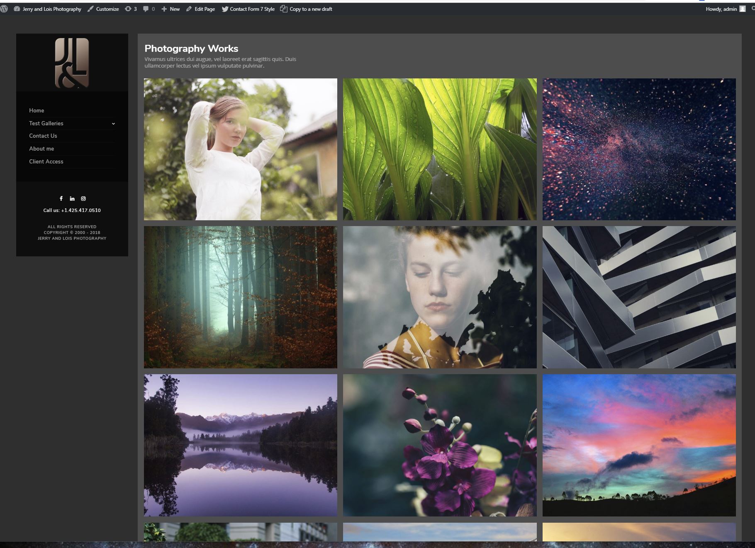The width and height of the screenshot is (755, 548).
Task: Click Customize in admin bar
Action: click(x=103, y=9)
